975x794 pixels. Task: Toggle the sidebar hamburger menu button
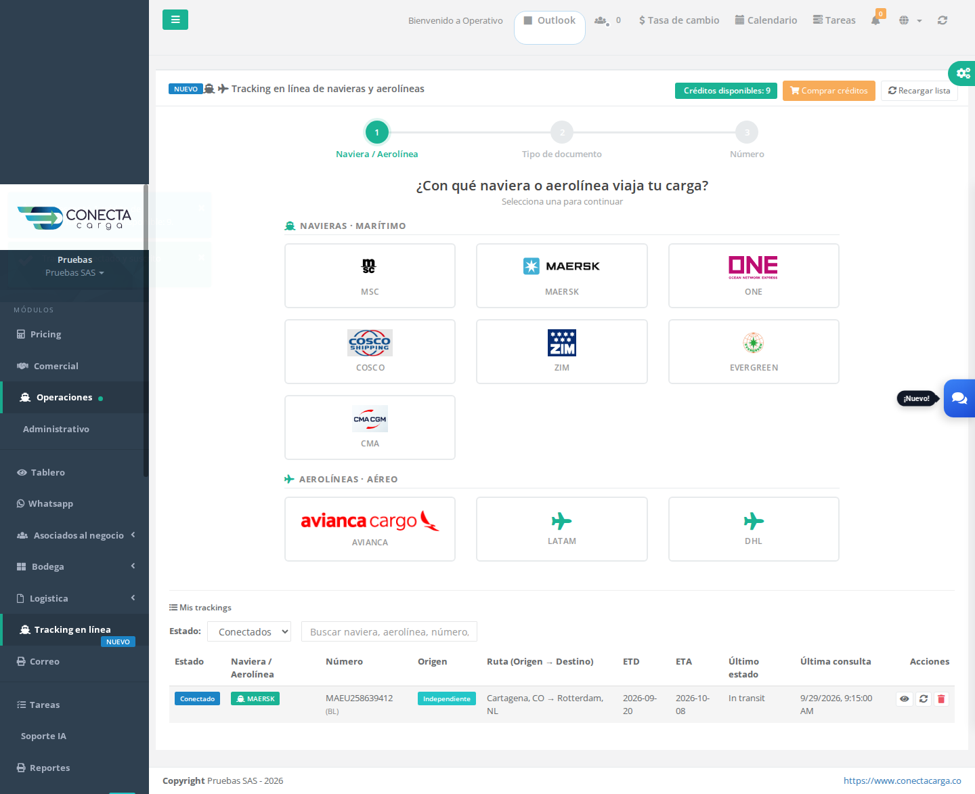point(175,20)
